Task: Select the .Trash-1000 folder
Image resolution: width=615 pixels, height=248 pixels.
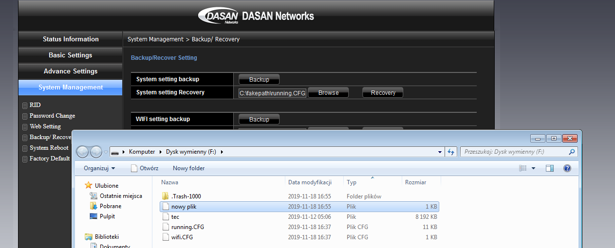Action: (x=299, y=196)
